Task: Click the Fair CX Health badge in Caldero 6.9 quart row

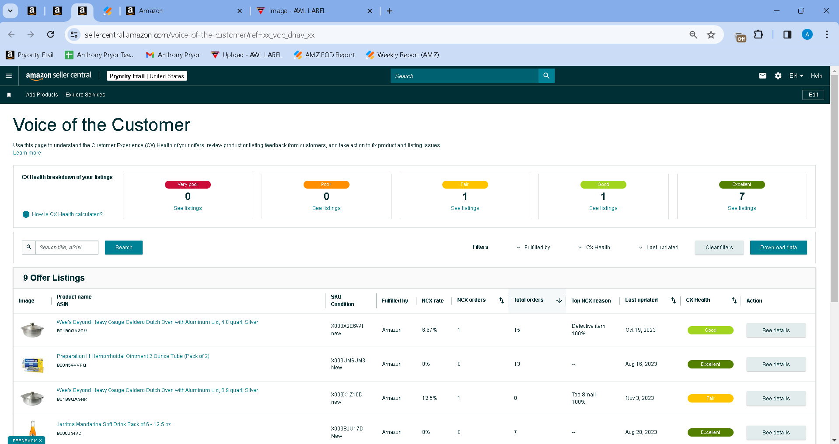Action: [x=710, y=399]
